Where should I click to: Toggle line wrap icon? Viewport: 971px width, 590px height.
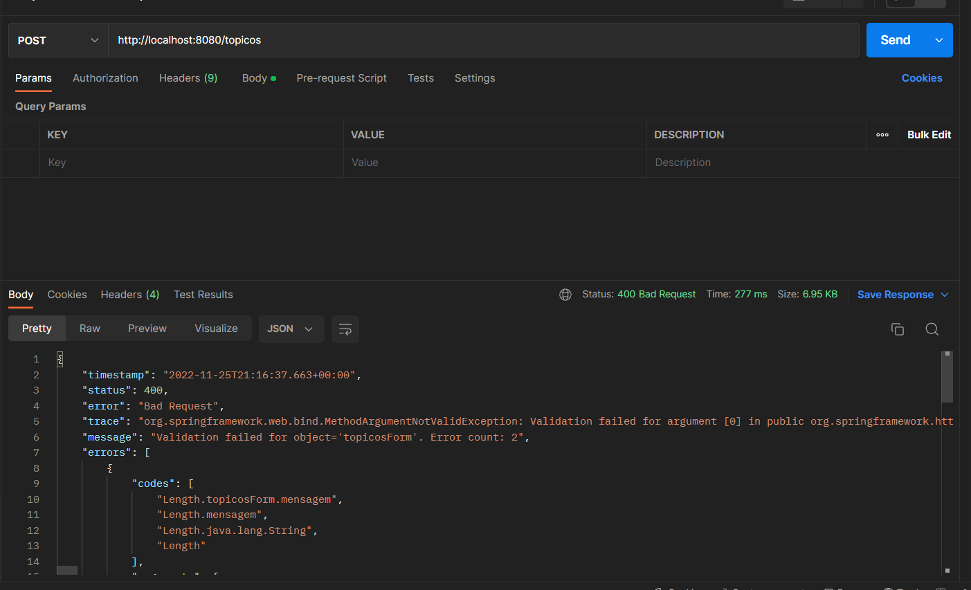(345, 329)
